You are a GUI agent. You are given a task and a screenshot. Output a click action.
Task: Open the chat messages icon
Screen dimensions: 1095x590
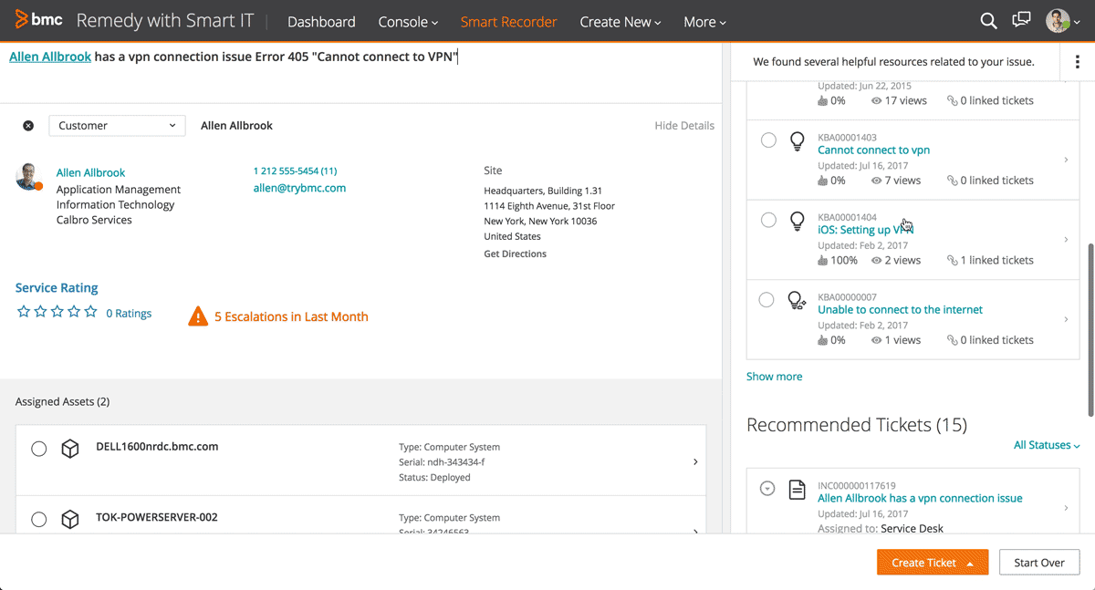(1022, 21)
